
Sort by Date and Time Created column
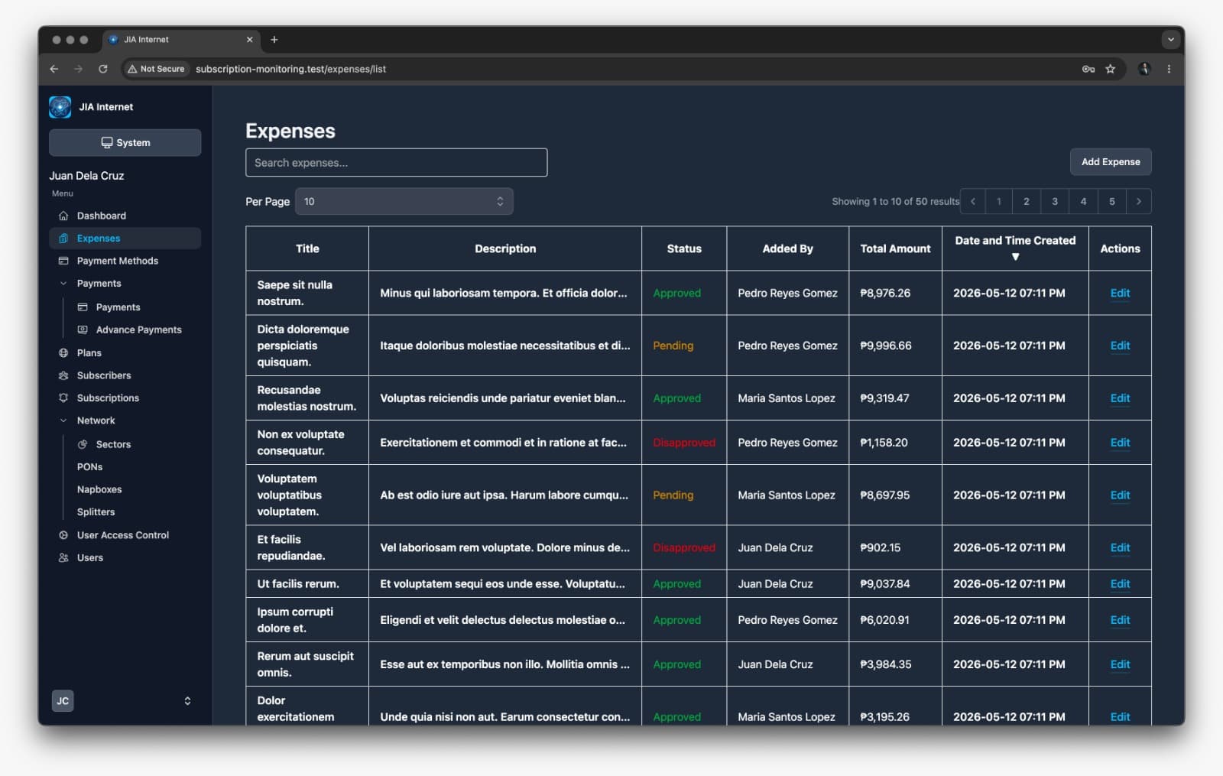tap(1015, 248)
